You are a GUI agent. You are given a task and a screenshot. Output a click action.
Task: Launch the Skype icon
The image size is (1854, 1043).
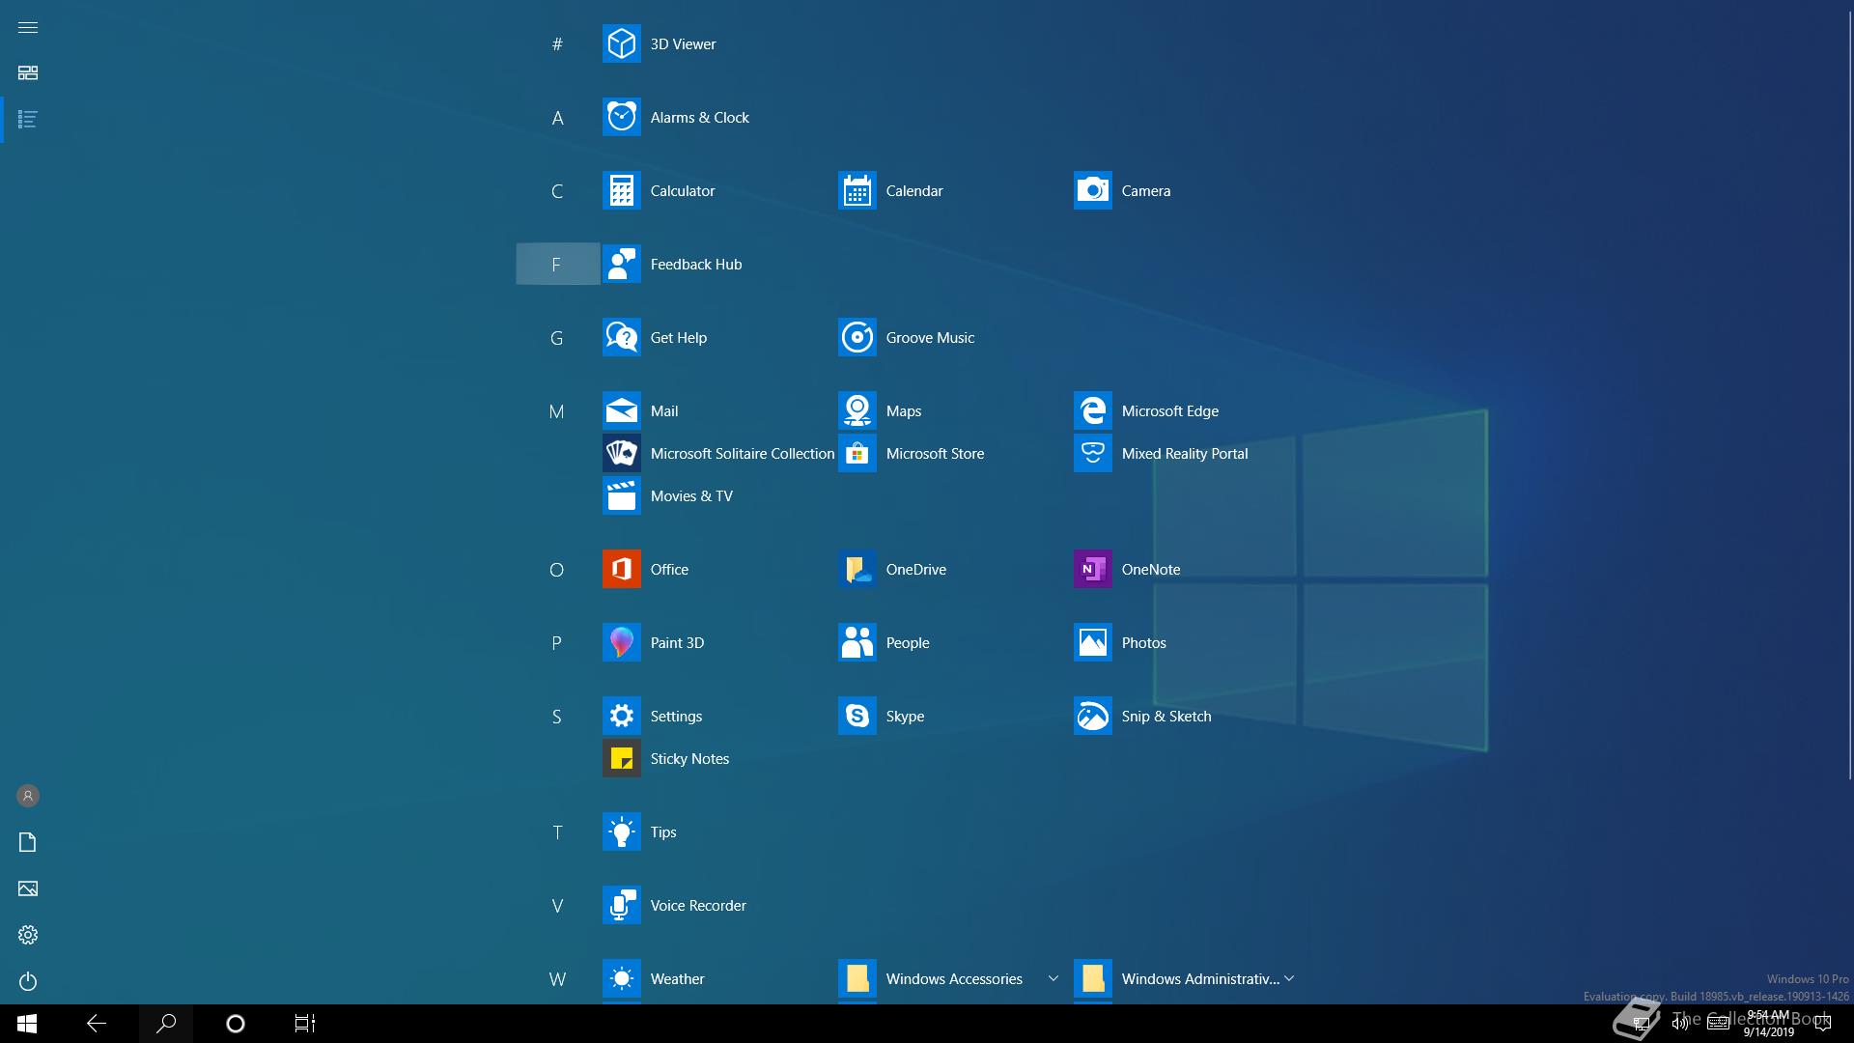pos(857,716)
